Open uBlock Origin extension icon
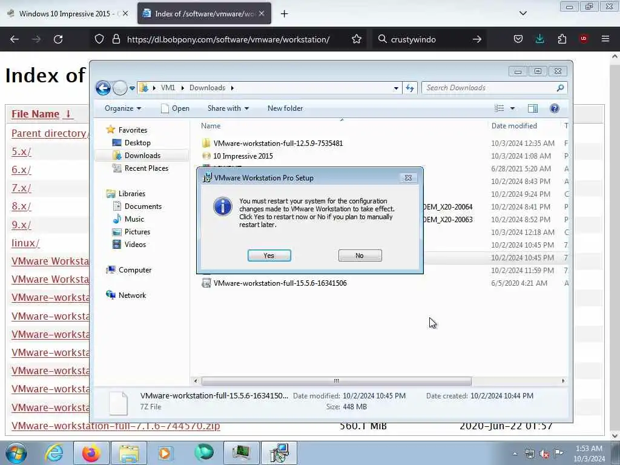This screenshot has height=465, width=620. click(x=583, y=39)
